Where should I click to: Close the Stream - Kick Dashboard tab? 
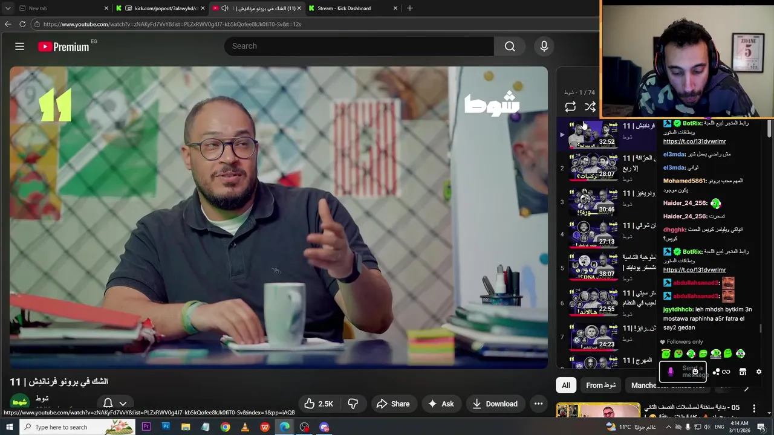[x=395, y=8]
